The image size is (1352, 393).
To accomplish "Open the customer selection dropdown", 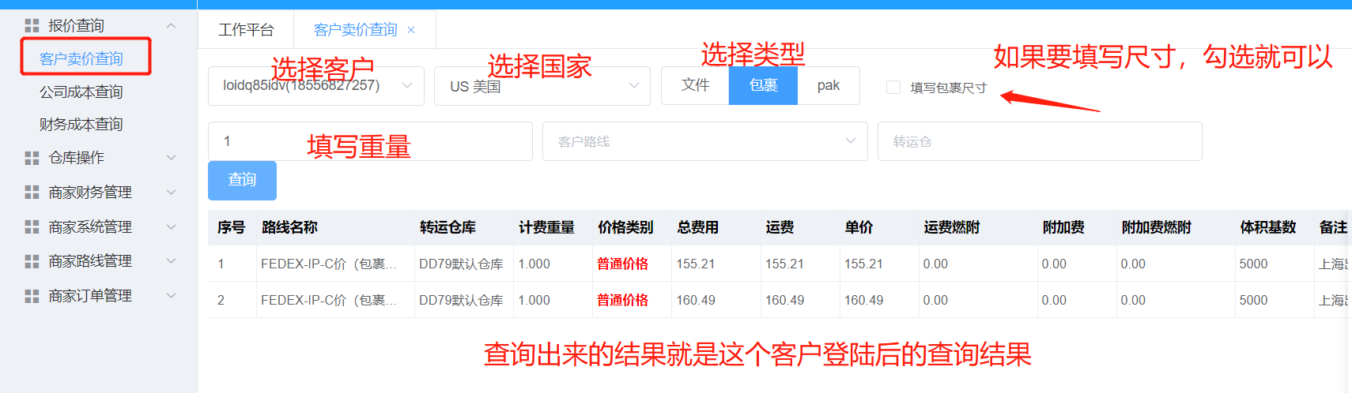I will [316, 86].
